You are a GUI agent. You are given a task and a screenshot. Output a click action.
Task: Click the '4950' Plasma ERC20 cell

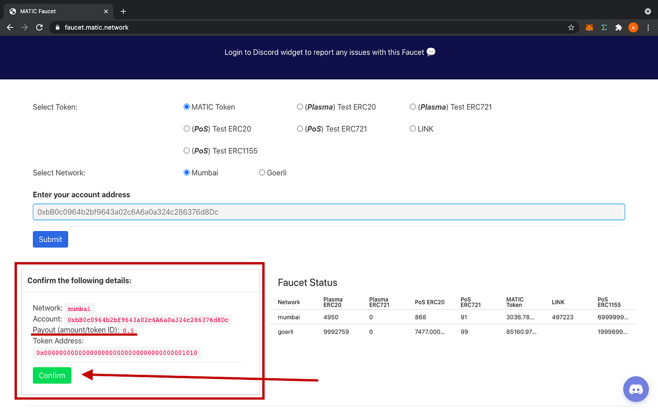[x=331, y=317]
